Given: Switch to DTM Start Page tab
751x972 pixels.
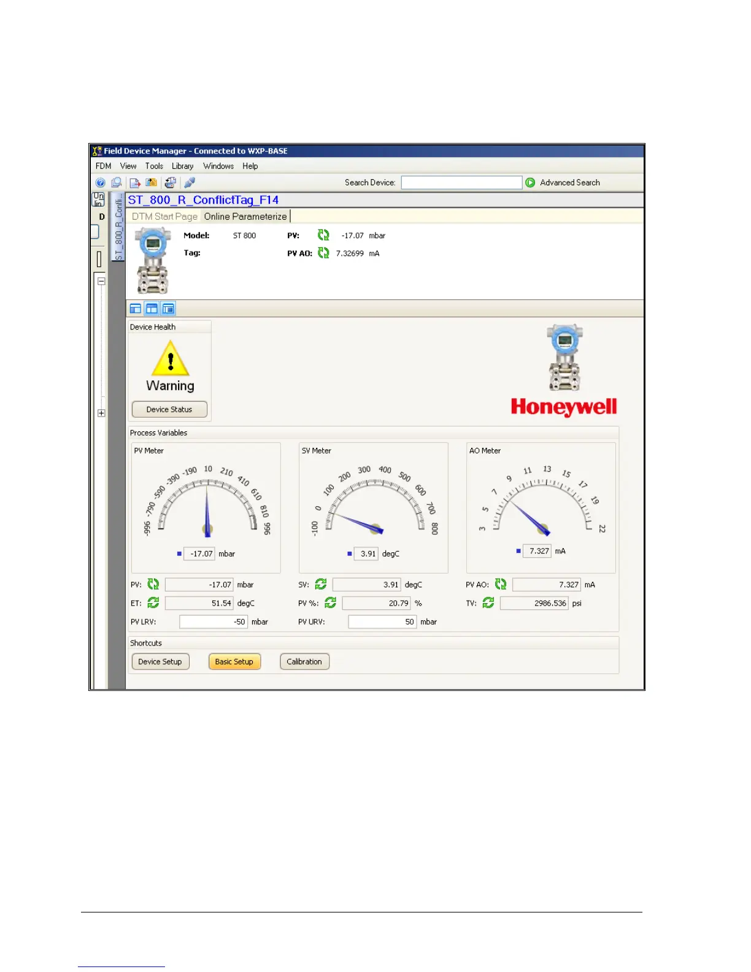Looking at the screenshot, I should tap(164, 217).
